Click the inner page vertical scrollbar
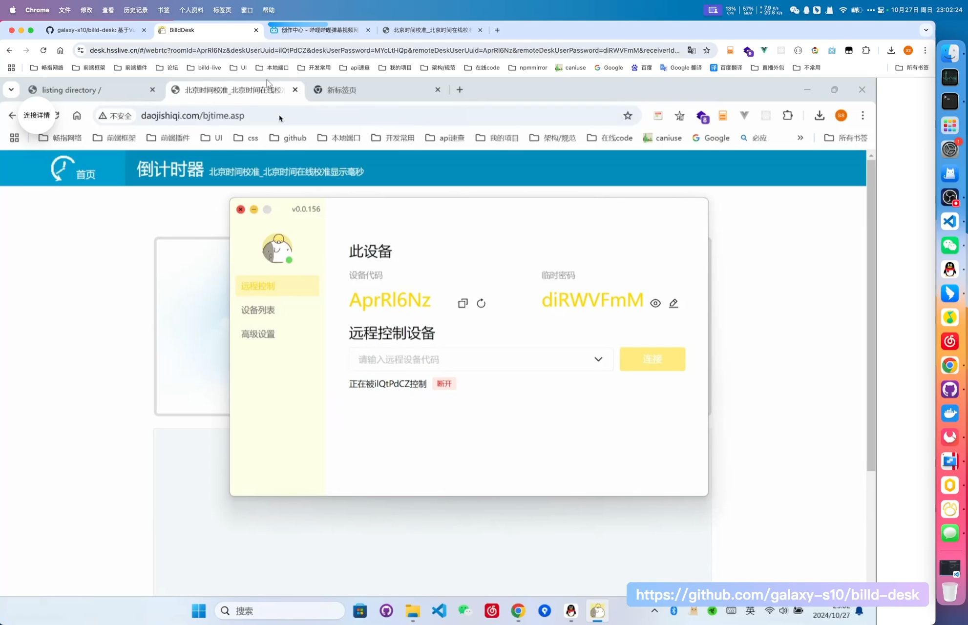 (x=871, y=312)
